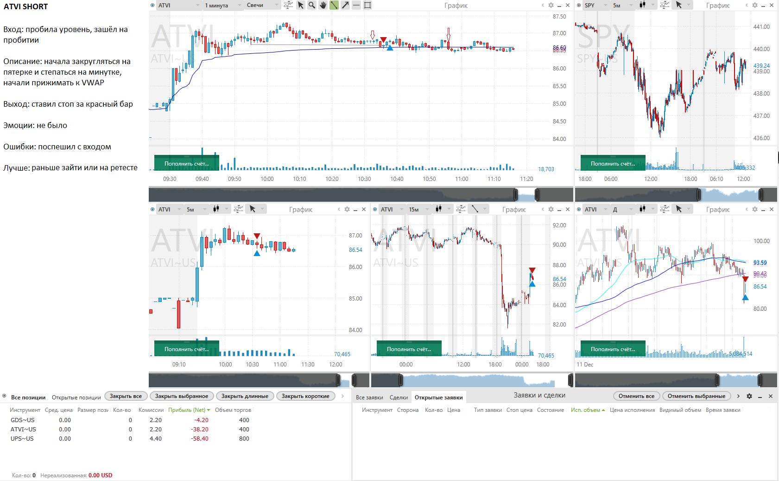Select the cursor tool in the SPY chart

pos(679,5)
